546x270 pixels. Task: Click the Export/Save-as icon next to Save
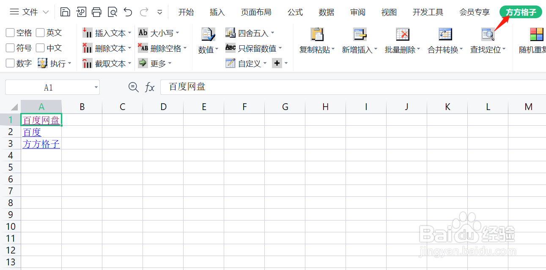tap(81, 12)
